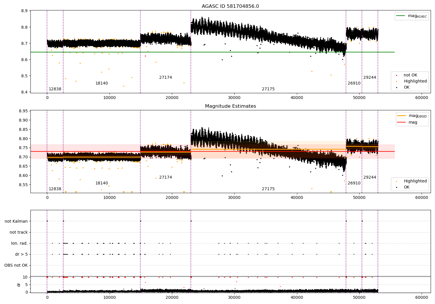
Task: Click the 'AGASC ID 581704856.0' plot title
Action: click(230, 6)
